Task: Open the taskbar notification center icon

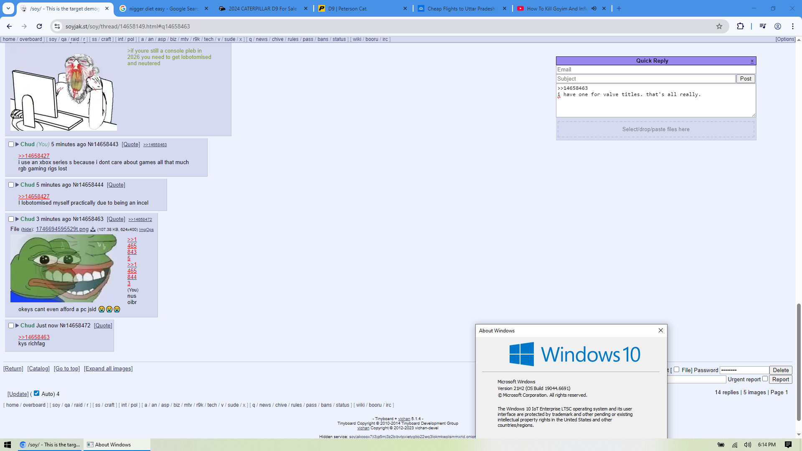Action: [x=788, y=445]
